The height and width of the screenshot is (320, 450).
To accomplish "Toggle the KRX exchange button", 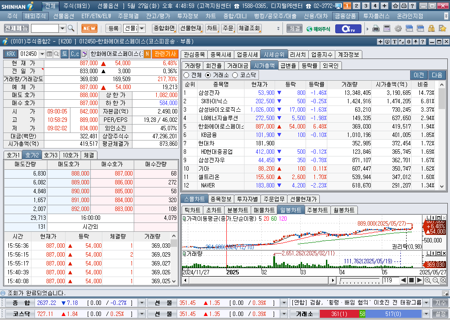I will [x=11, y=54].
